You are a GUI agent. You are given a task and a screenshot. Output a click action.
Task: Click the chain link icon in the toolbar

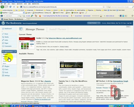32,16
